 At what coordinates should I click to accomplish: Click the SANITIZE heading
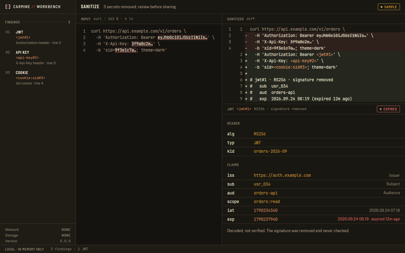(x=90, y=7)
